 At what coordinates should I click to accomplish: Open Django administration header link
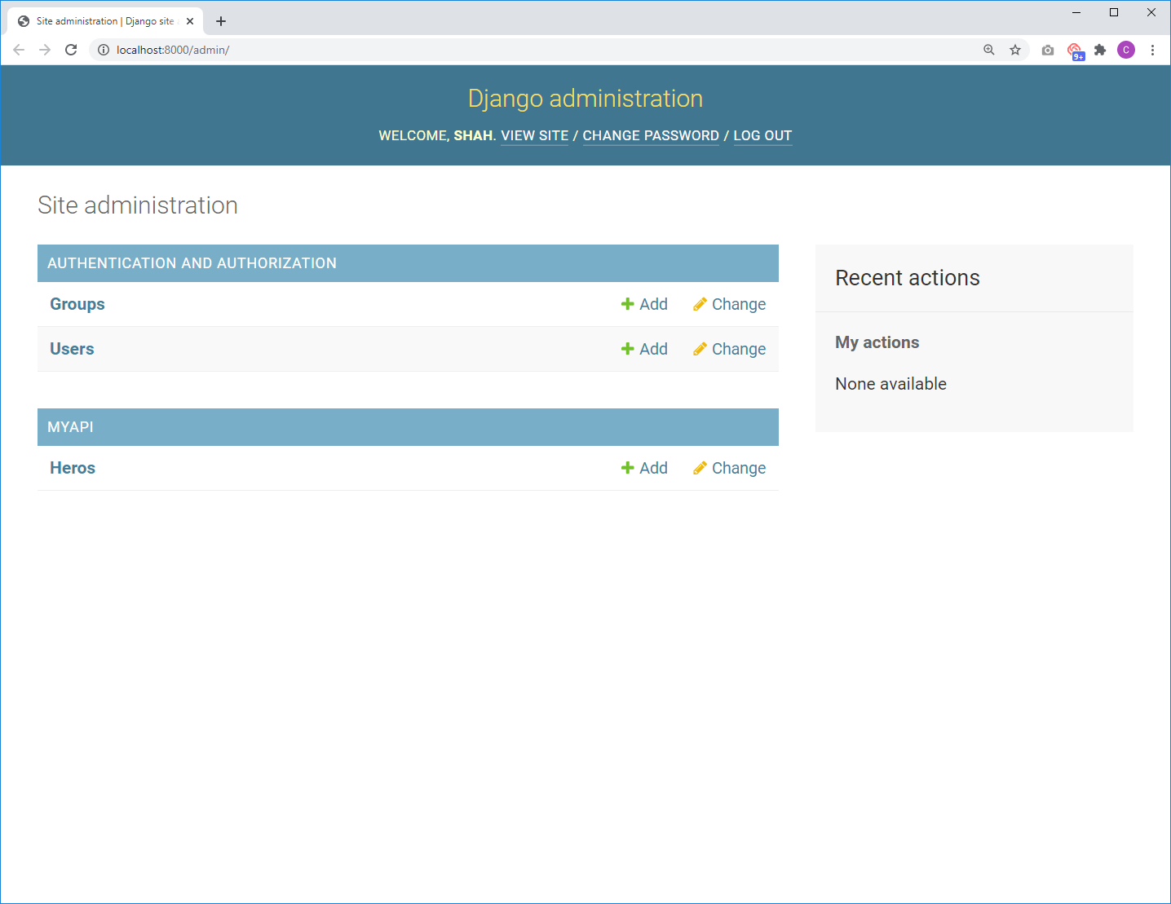(x=585, y=99)
